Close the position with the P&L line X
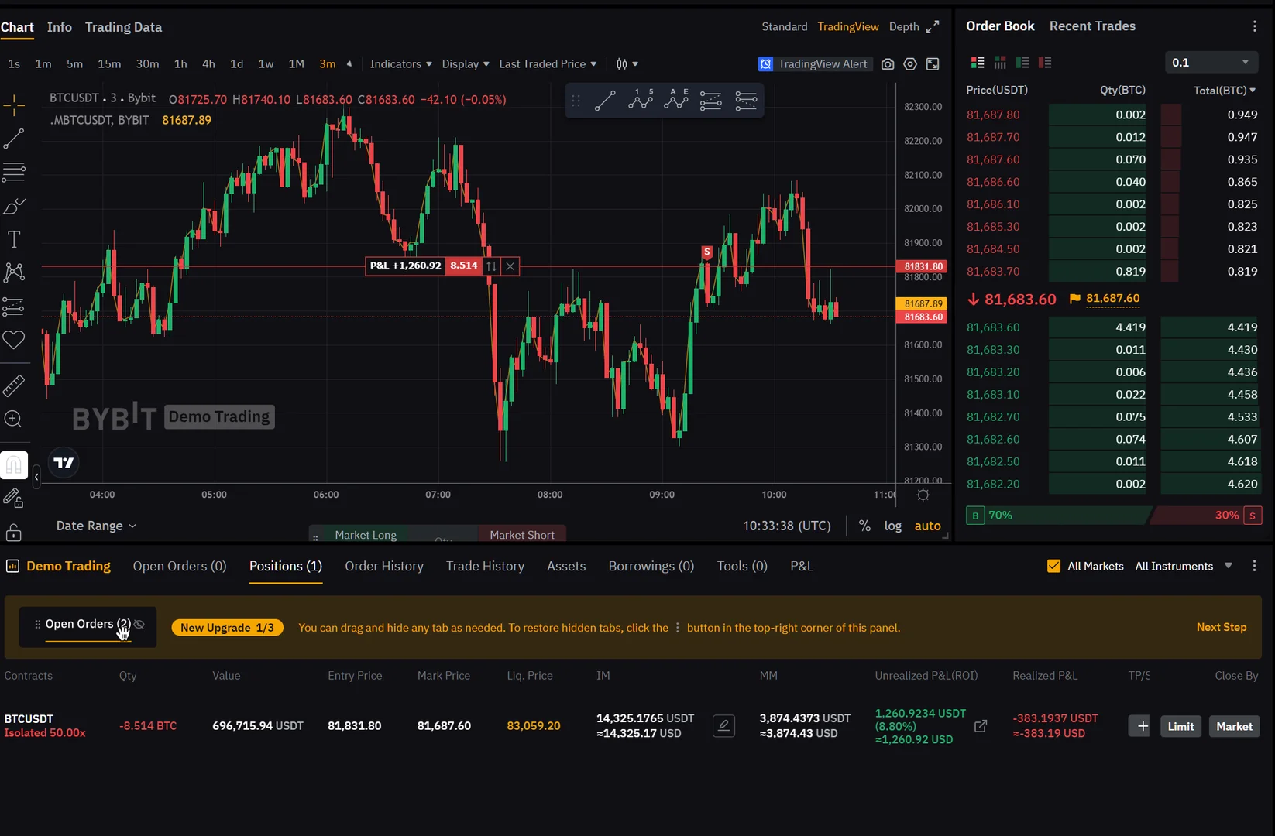The height and width of the screenshot is (836, 1275). point(510,266)
